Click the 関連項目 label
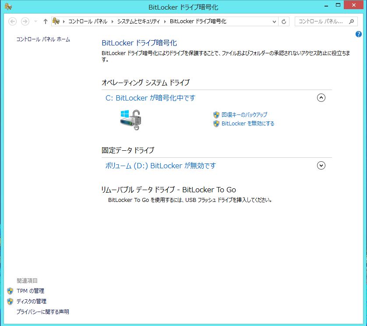Viewport: 367px width, 326px height. point(27,281)
